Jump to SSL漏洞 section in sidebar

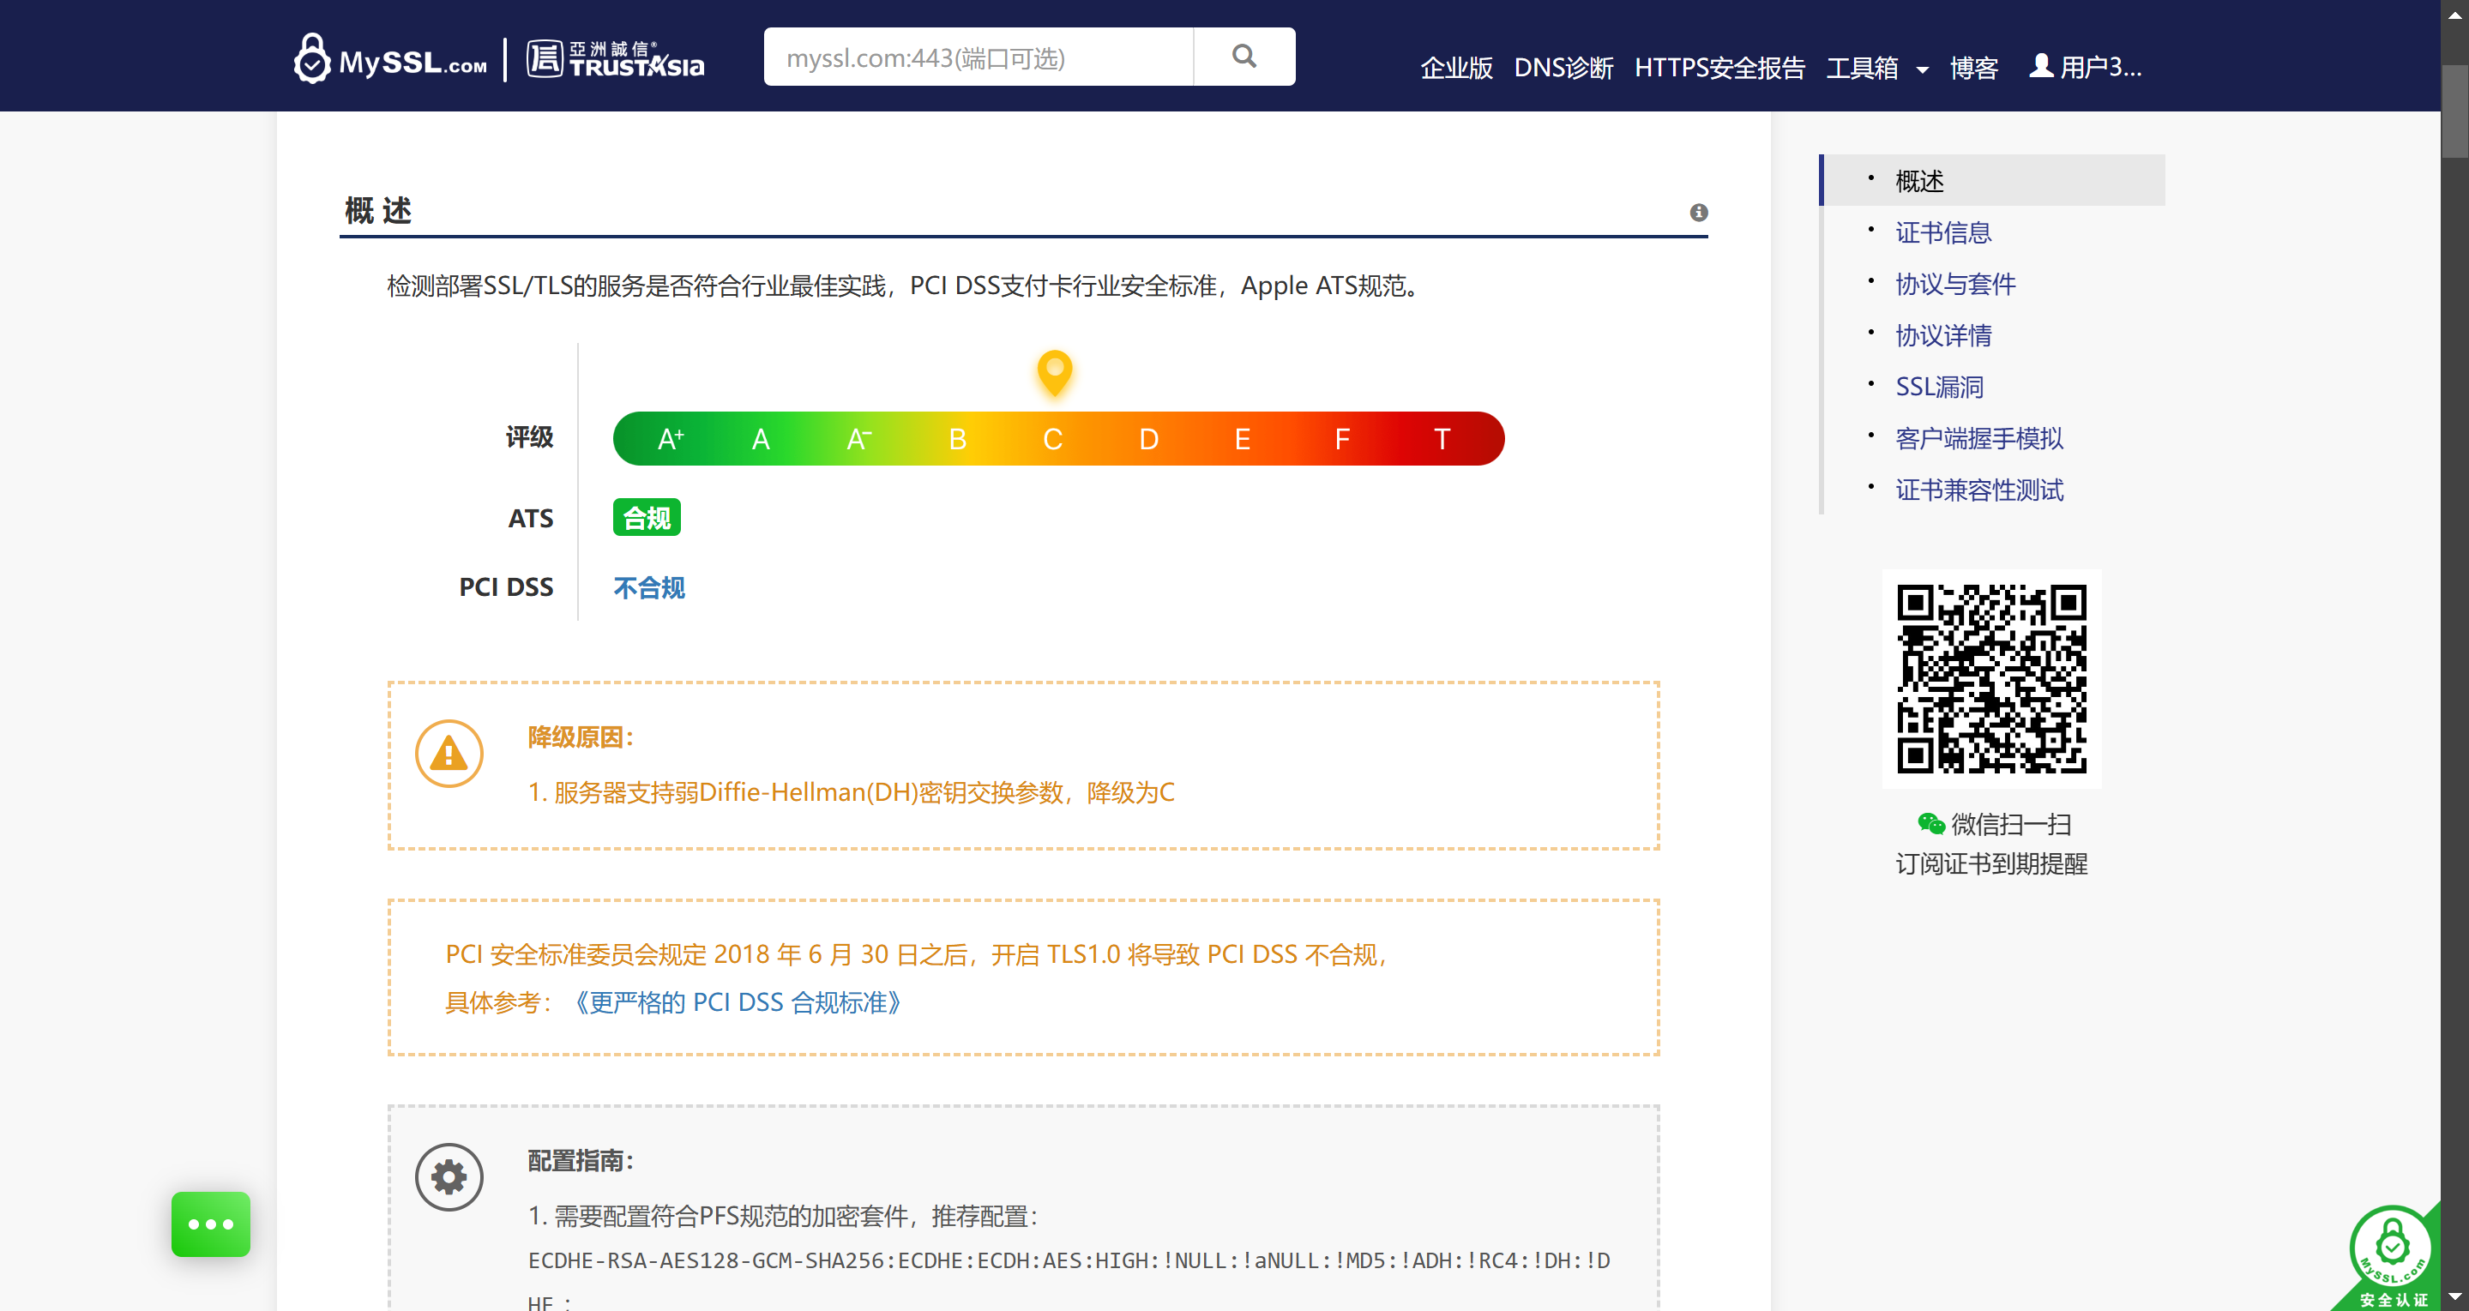click(x=1938, y=388)
